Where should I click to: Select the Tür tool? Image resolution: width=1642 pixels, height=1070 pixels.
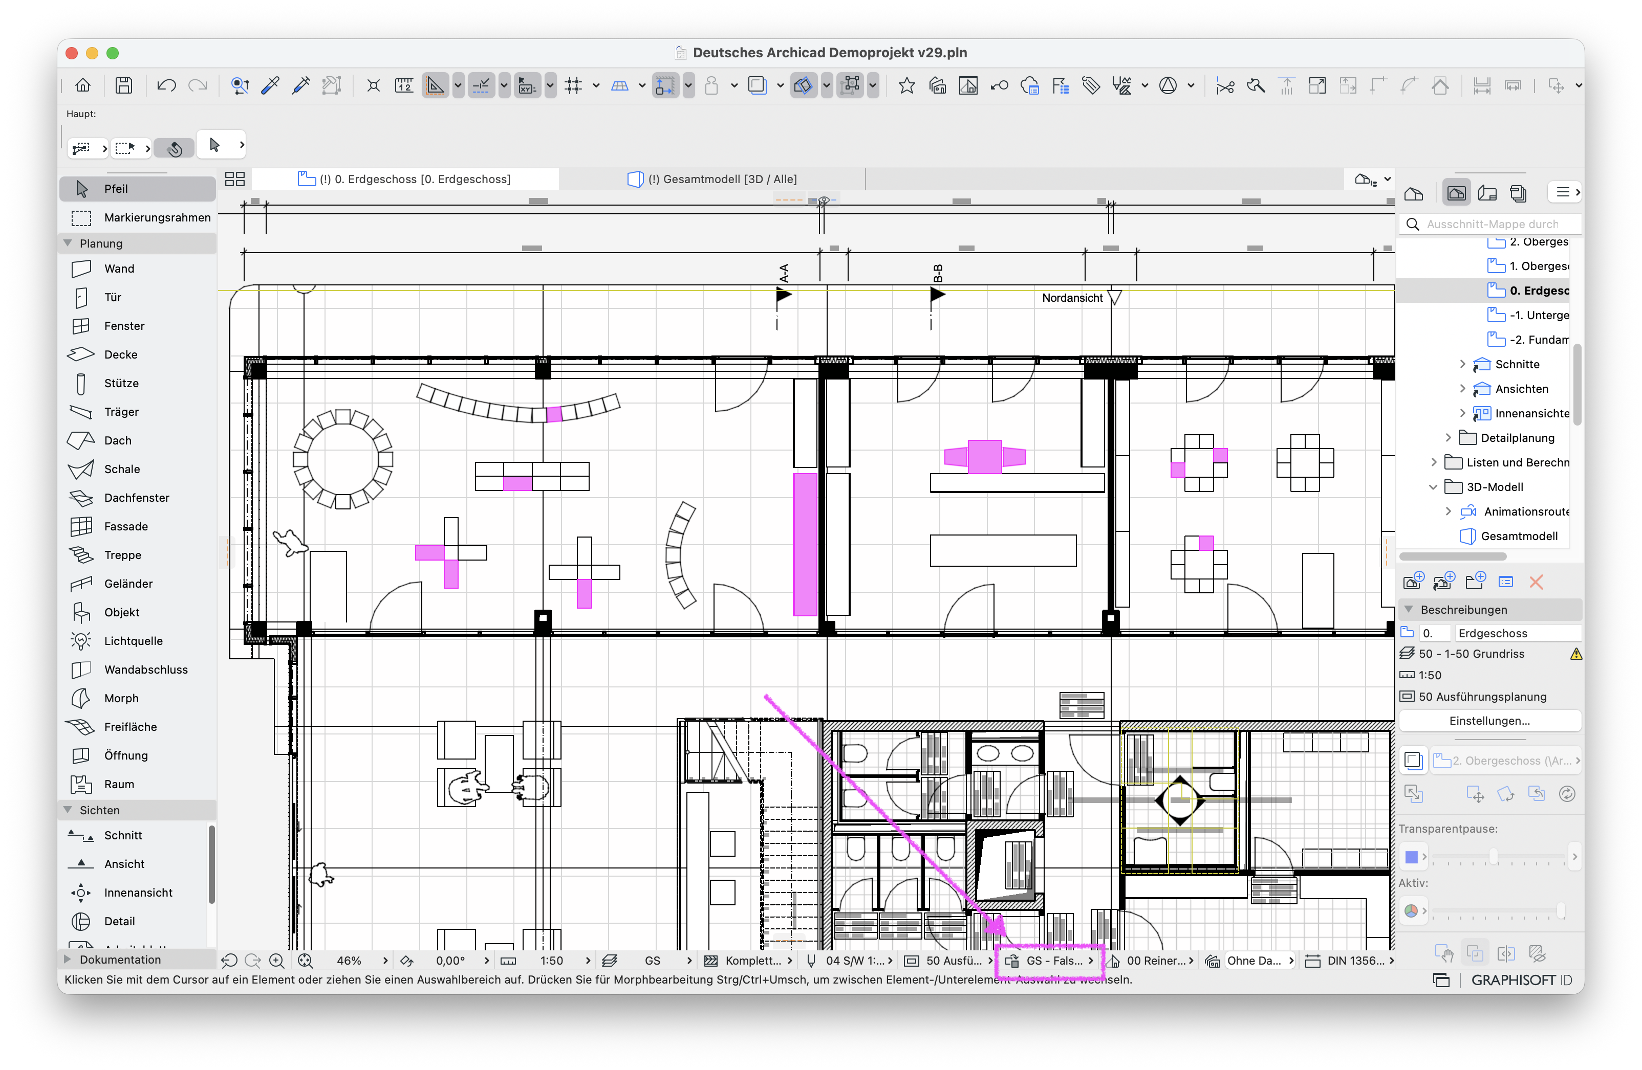tap(138, 297)
